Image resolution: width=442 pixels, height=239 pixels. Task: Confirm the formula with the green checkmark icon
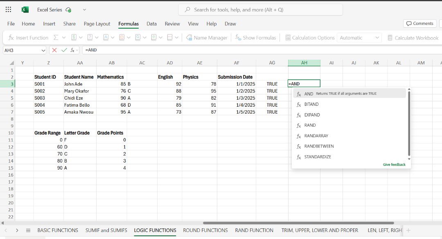click(63, 51)
